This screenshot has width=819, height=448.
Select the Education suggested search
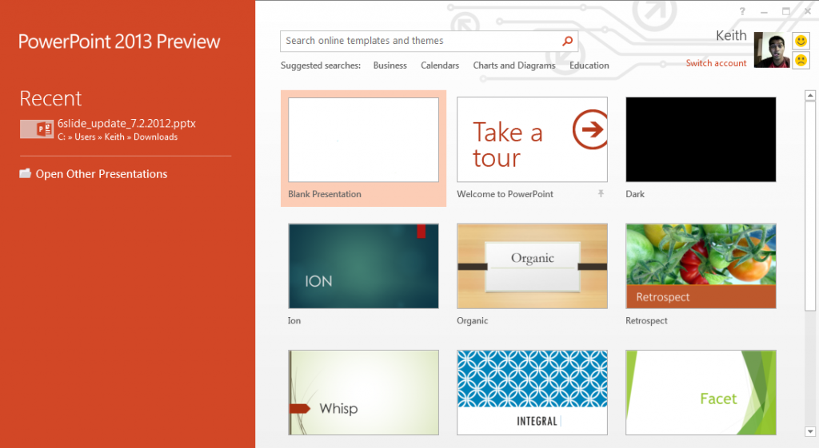589,65
